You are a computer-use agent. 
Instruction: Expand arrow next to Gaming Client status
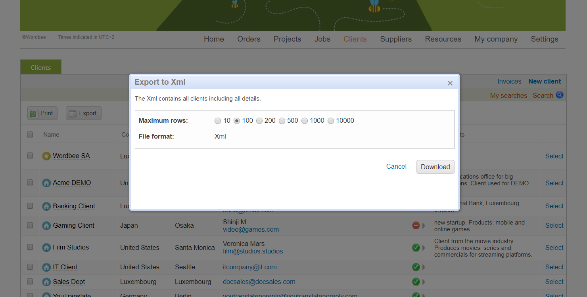point(424,226)
